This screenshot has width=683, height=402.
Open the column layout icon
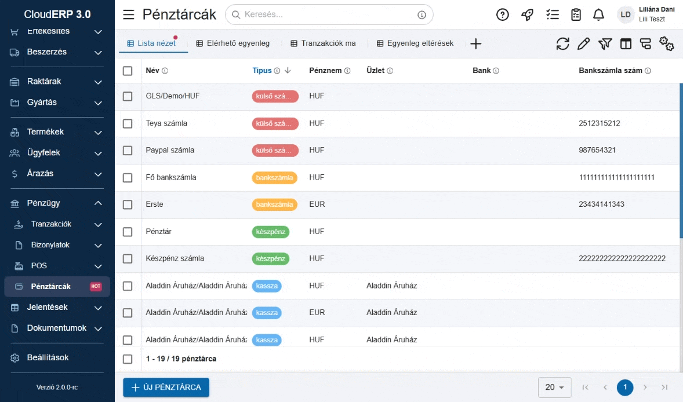pyautogui.click(x=626, y=43)
